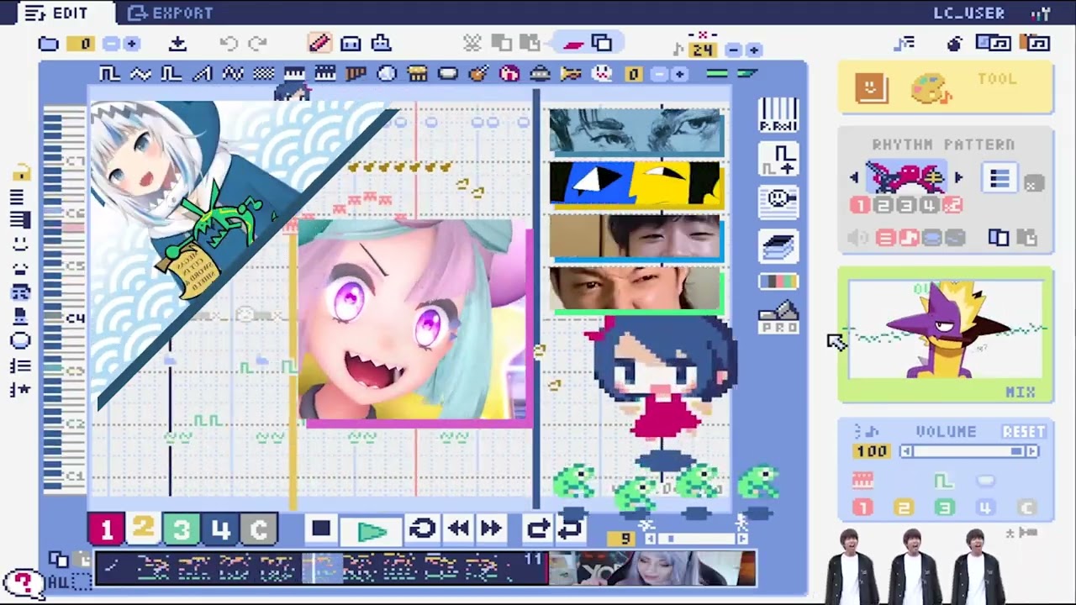The width and height of the screenshot is (1076, 605).
Task: Select the pencil draw tool
Action: coord(319,43)
